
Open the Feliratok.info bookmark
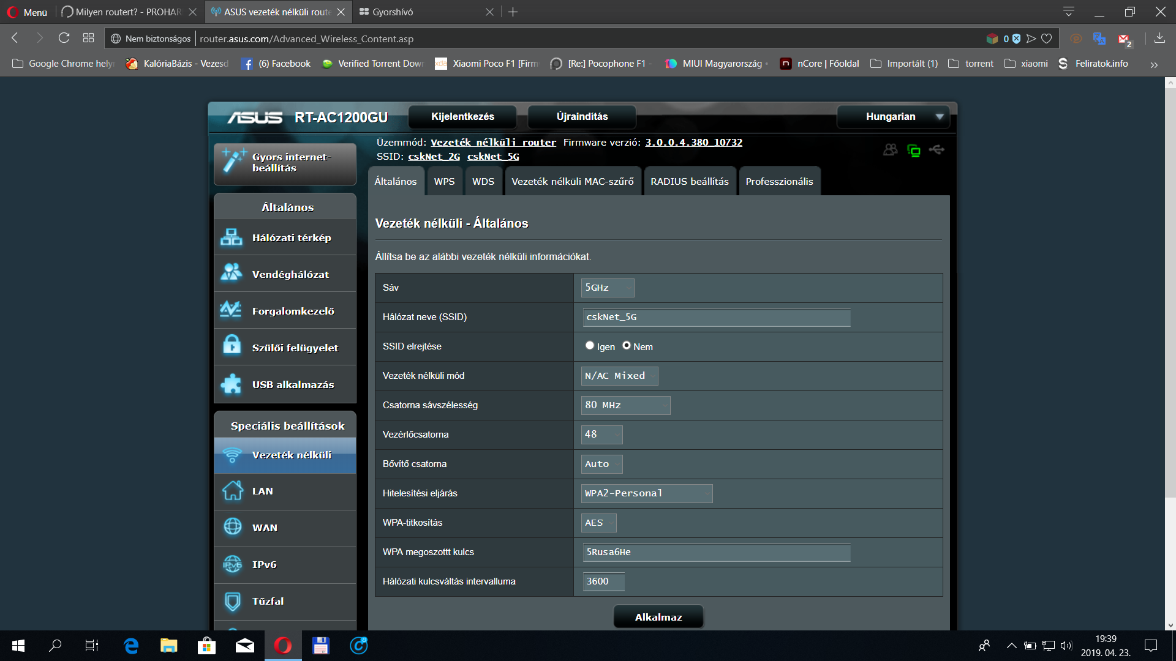[1093, 64]
